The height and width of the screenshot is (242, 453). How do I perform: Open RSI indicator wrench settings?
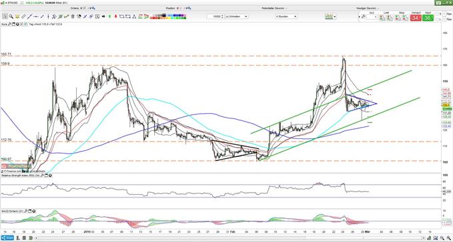click(42, 176)
